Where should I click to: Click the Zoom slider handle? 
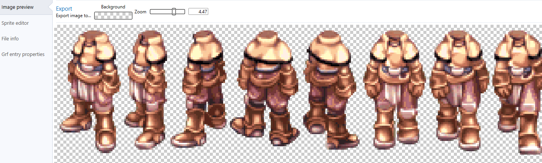(x=174, y=12)
